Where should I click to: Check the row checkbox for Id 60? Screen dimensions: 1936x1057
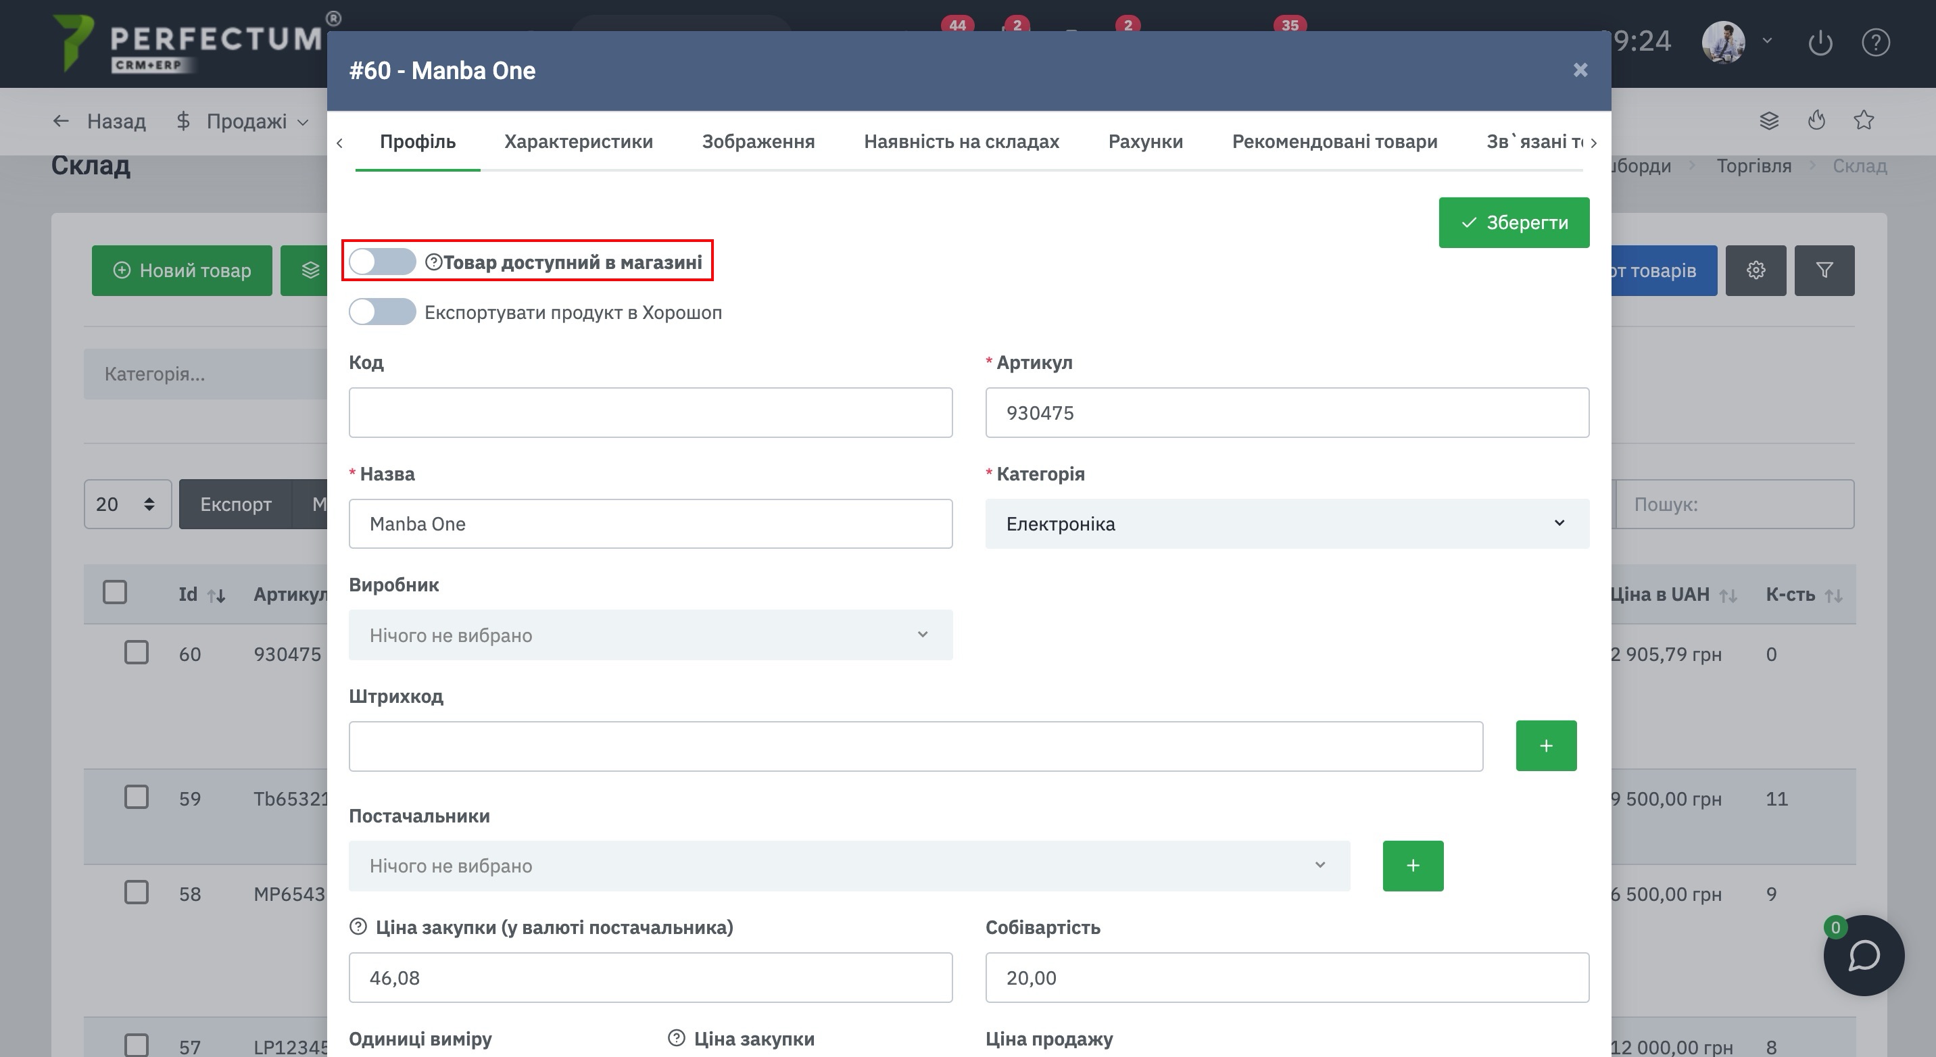(136, 652)
